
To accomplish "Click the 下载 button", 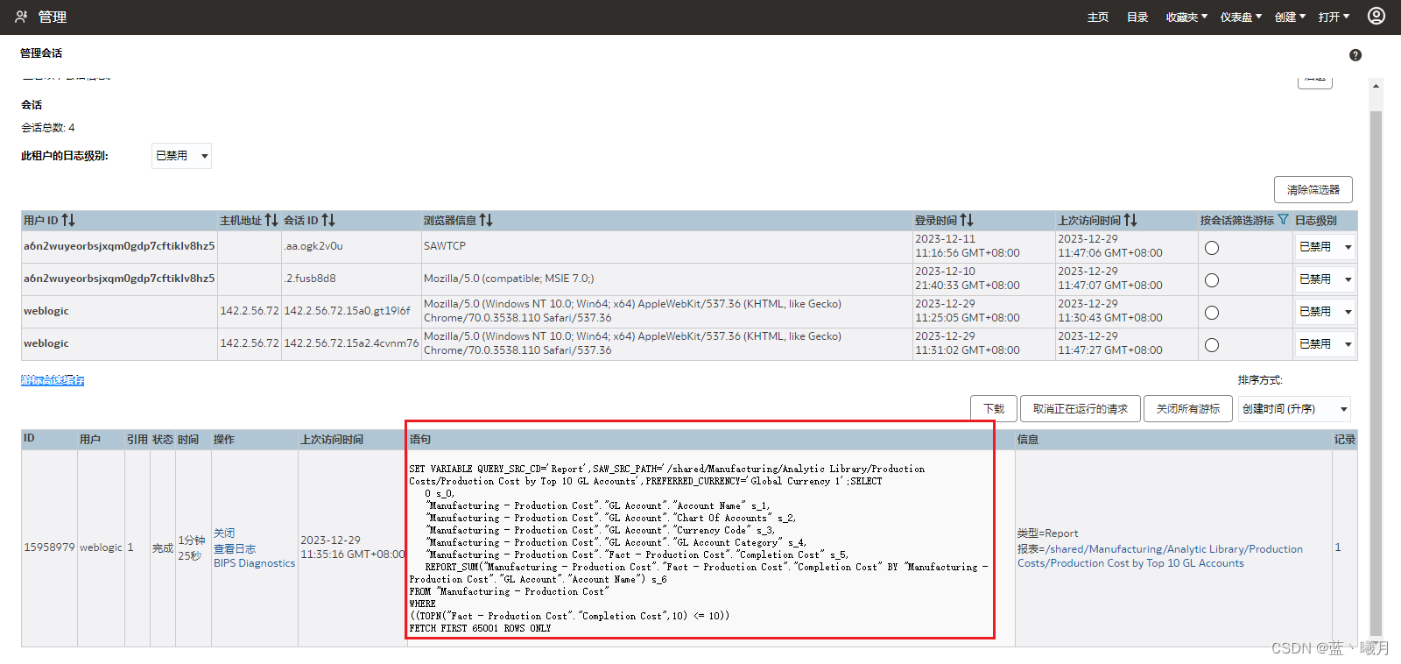I will click(994, 409).
